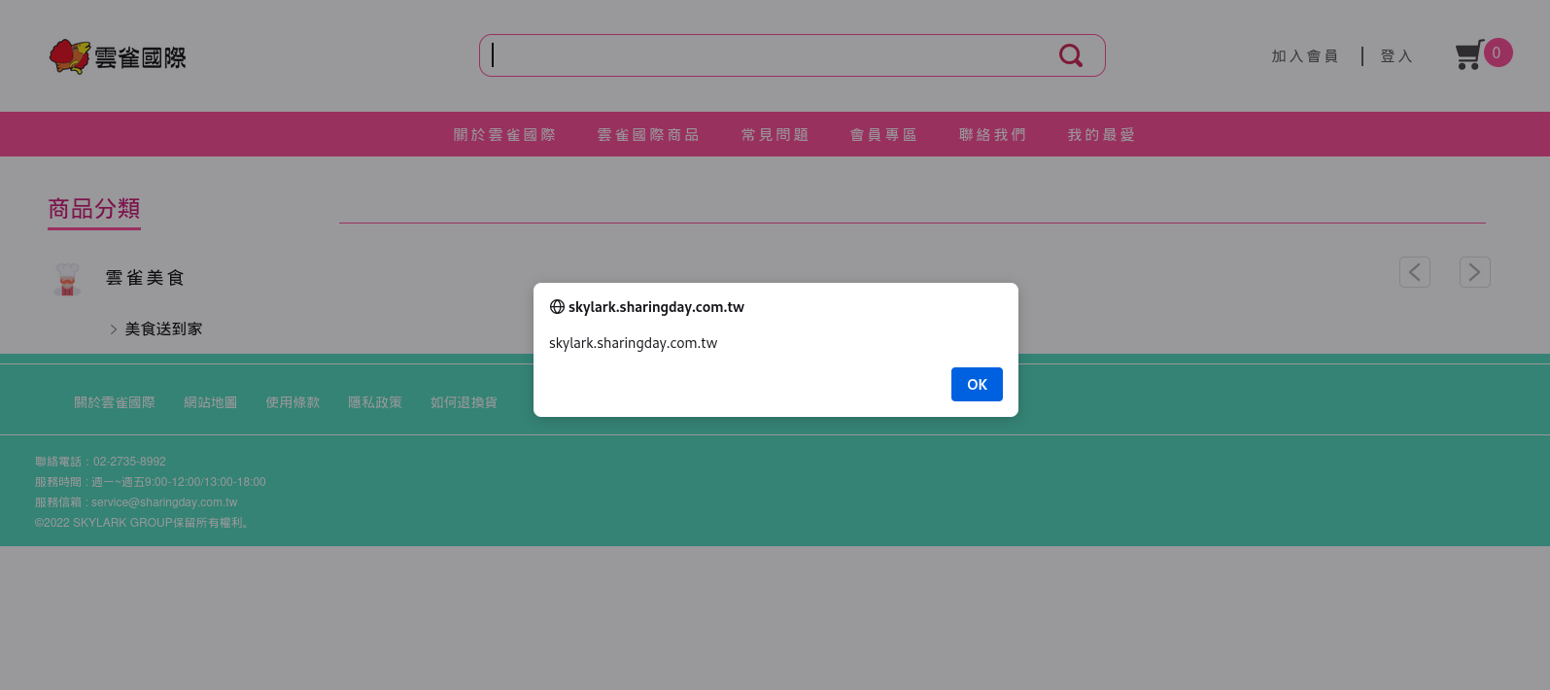This screenshot has width=1550, height=690.
Task: Open the shopping cart icon
Action: click(x=1469, y=54)
